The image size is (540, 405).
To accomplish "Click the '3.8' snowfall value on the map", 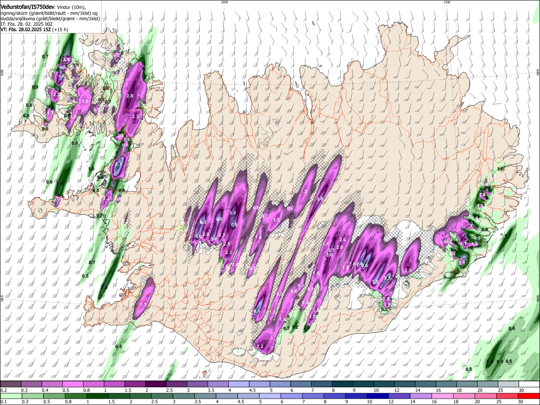I will [320, 199].
